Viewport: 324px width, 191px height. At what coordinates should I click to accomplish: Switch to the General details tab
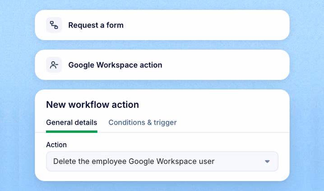click(71, 122)
